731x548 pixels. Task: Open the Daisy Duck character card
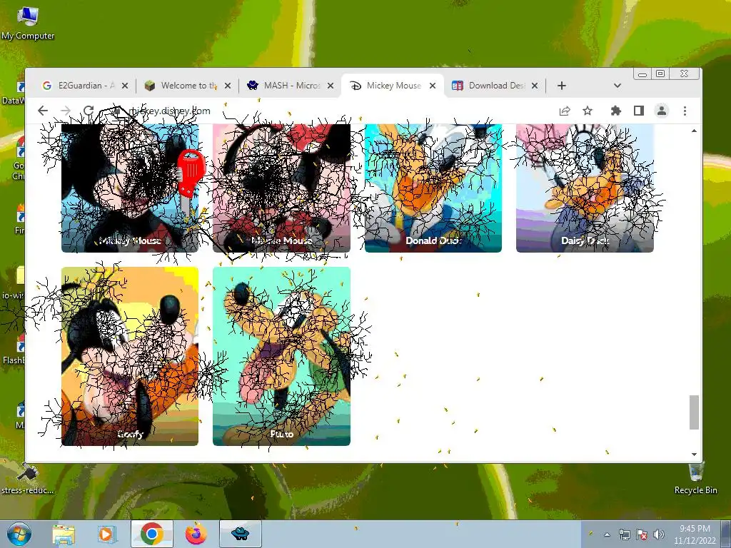pyautogui.click(x=585, y=188)
